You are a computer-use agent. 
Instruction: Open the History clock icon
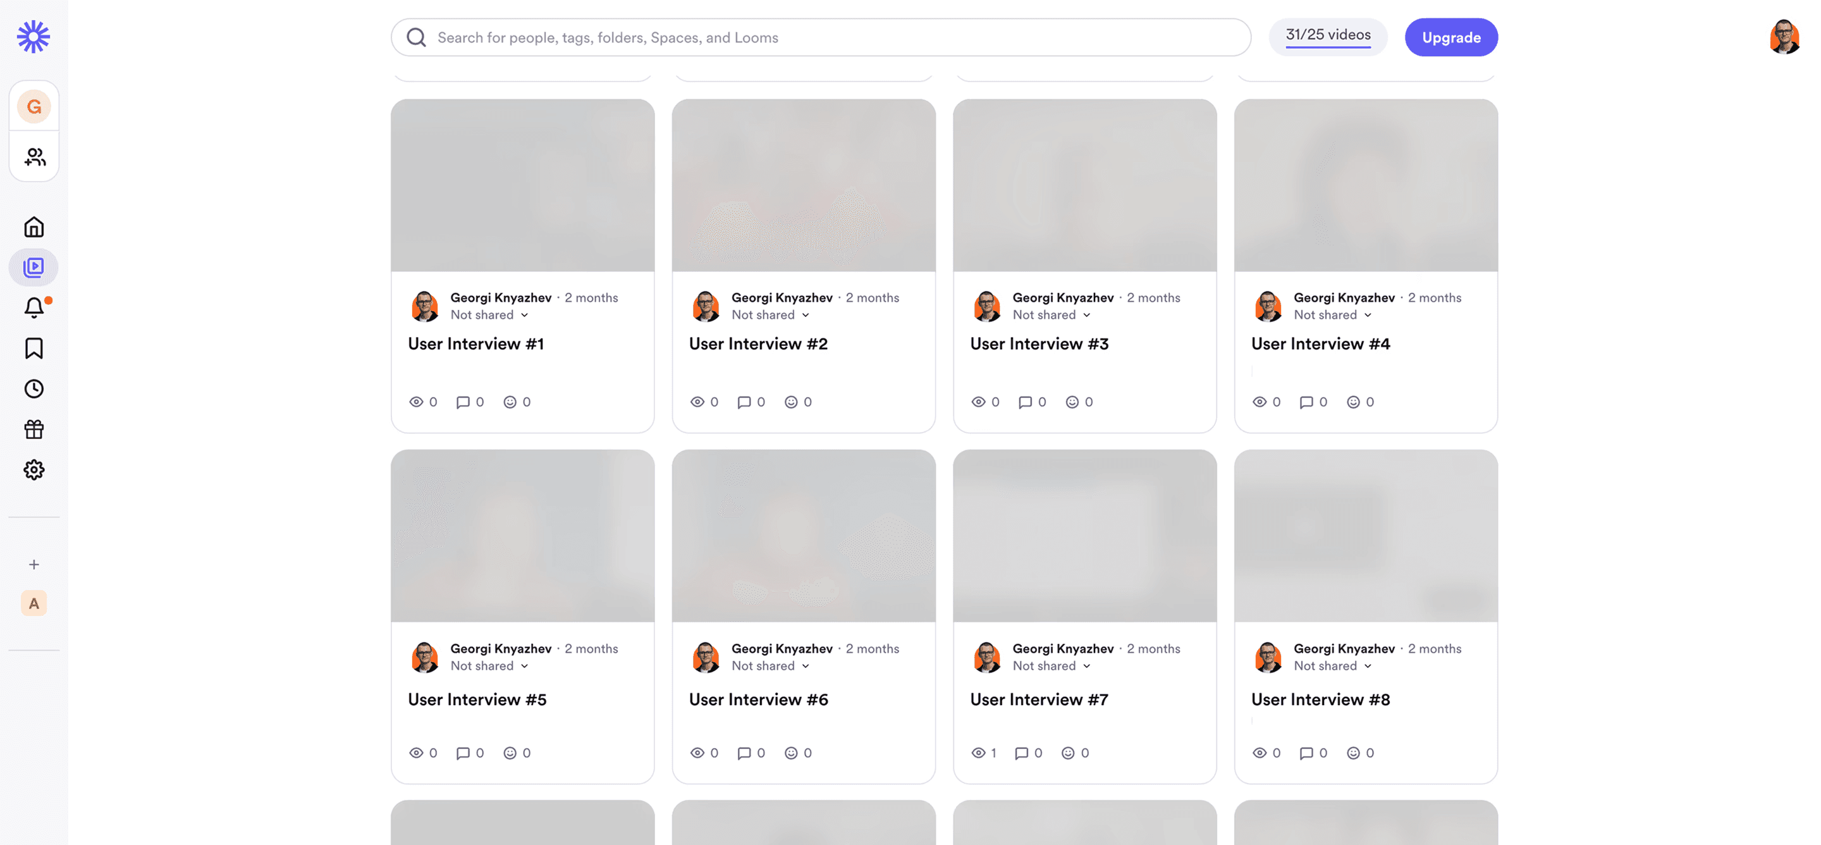coord(34,389)
